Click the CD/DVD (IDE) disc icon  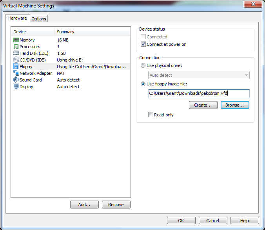(x=16, y=60)
